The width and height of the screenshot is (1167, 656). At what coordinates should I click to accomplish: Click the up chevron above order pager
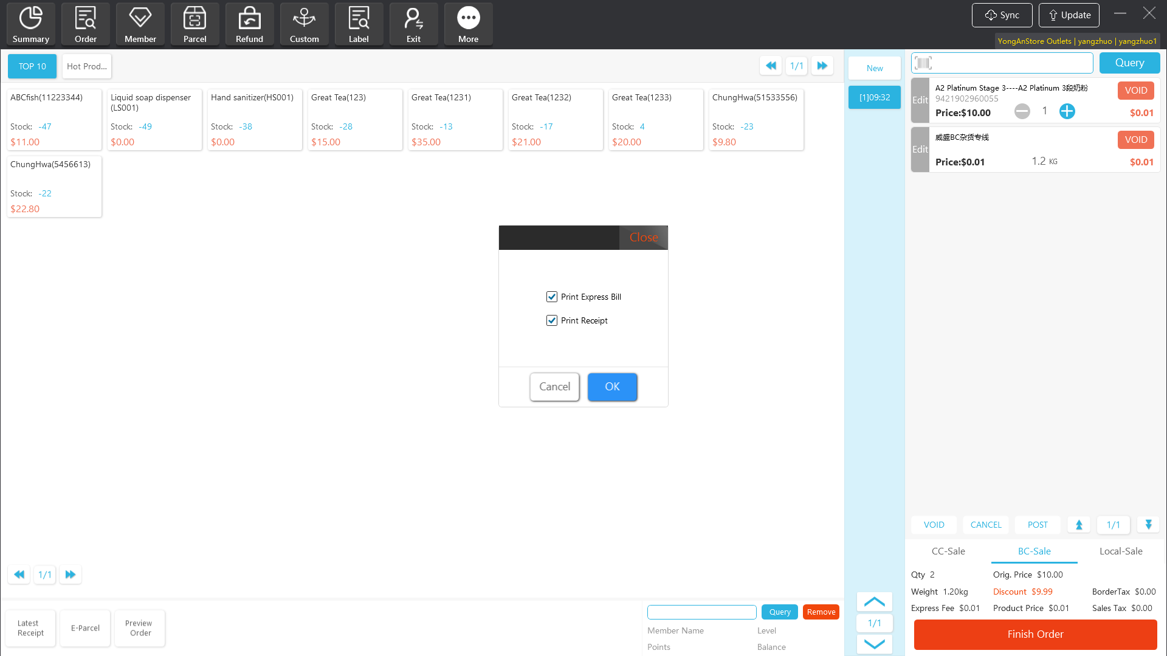click(874, 602)
